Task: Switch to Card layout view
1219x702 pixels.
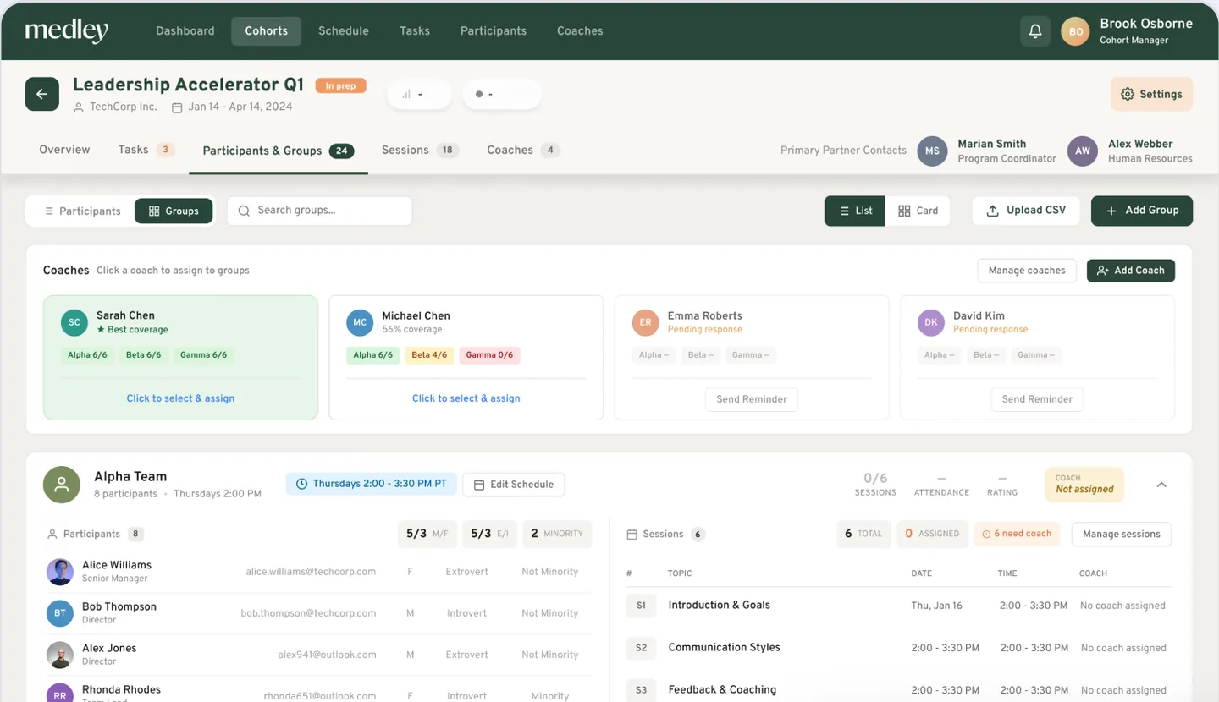Action: [x=918, y=211]
